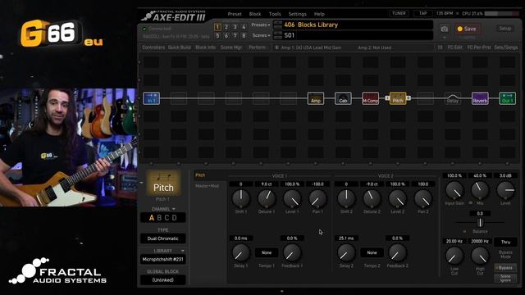Click the TAP tempo button

click(x=423, y=13)
